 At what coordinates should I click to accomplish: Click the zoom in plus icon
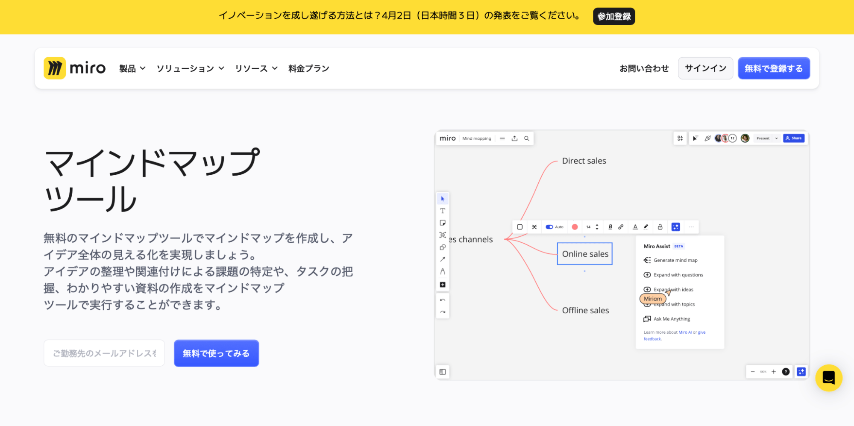click(x=774, y=372)
